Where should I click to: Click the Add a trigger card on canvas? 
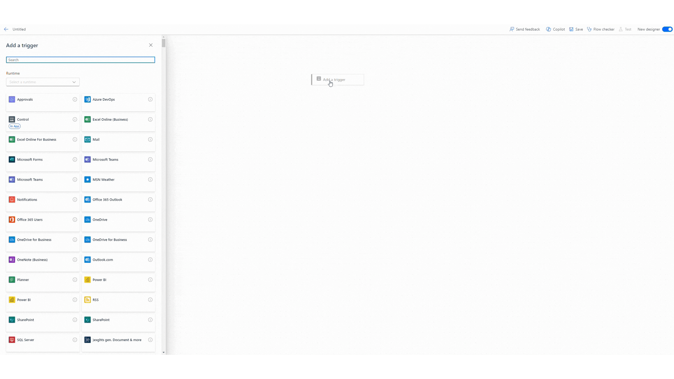click(338, 80)
